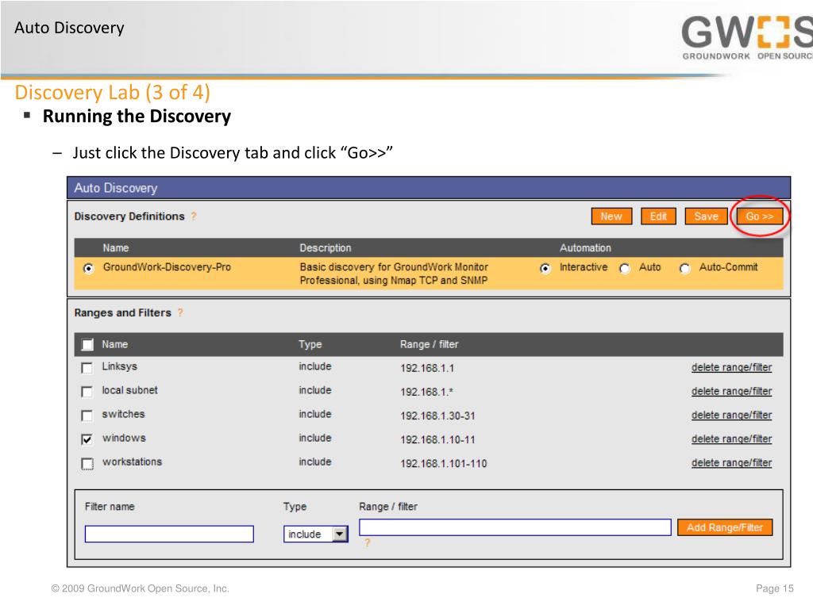Click the help icon beside Discovery Definitions

coord(194,216)
